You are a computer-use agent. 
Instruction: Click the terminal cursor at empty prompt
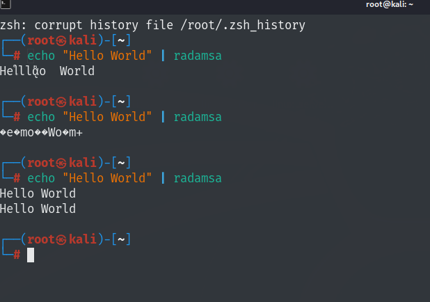coord(31,255)
